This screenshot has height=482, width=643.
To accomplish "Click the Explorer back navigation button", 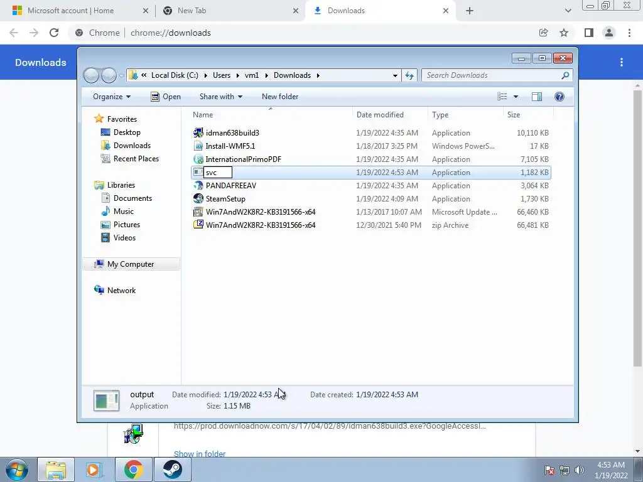I will click(91, 75).
